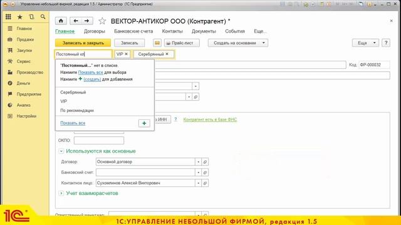Open the Договор field's linked item icon
This screenshot has height=225, width=401.
click(x=205, y=162)
